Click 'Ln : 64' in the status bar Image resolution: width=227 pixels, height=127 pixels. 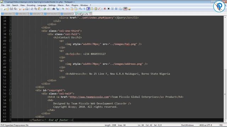click(x=141, y=125)
